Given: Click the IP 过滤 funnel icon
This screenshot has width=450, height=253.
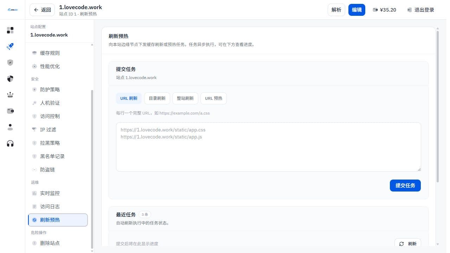Looking at the screenshot, I should pos(34,130).
